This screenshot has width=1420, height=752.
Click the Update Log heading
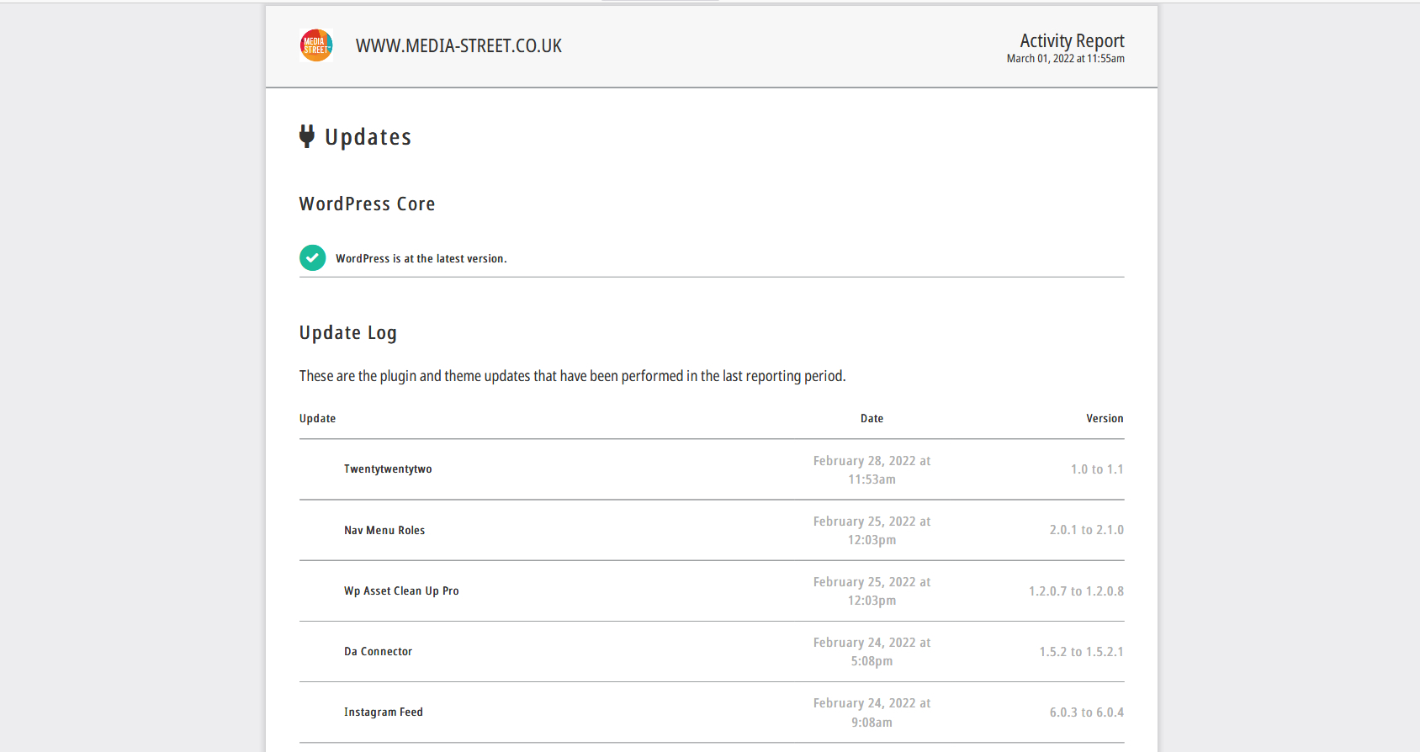point(347,333)
